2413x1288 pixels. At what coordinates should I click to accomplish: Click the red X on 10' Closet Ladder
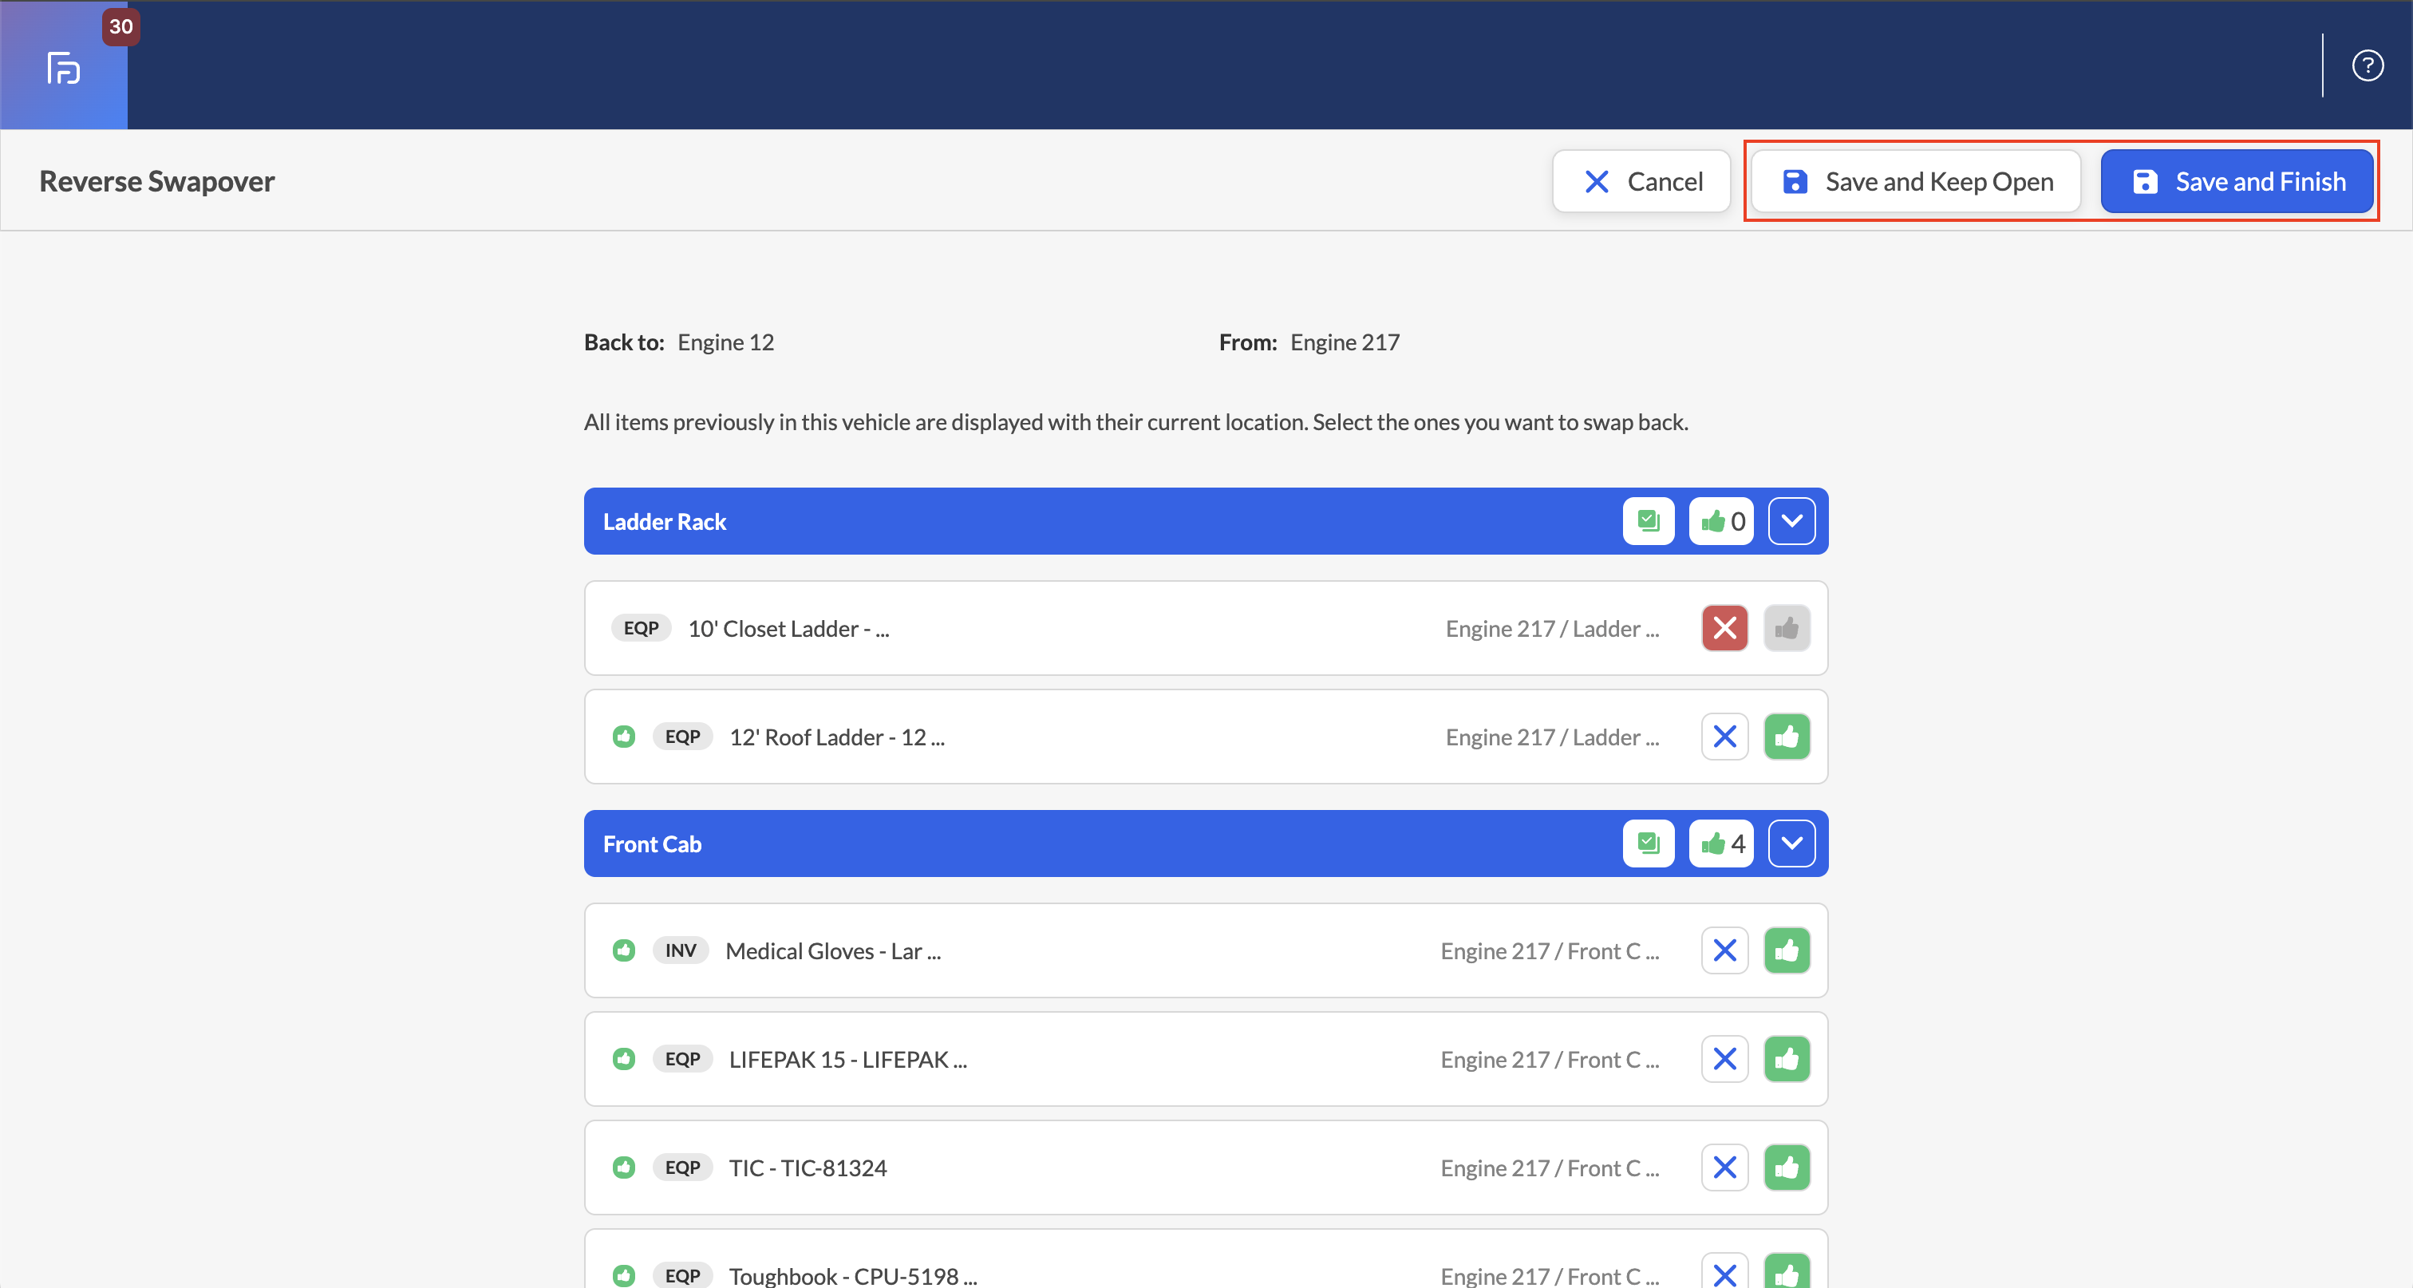coord(1724,627)
